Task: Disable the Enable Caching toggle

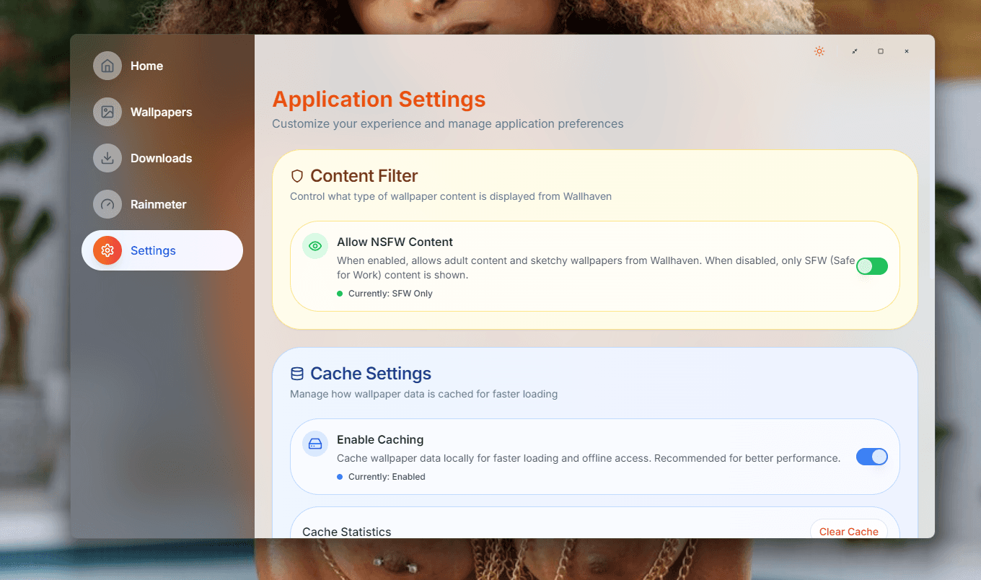Action: [x=871, y=457]
